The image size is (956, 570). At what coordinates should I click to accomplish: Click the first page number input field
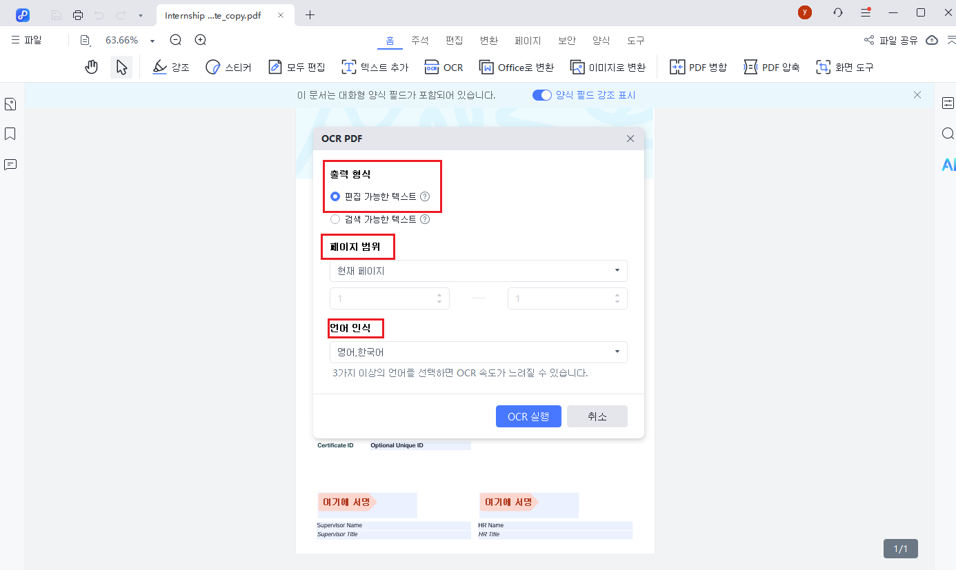point(384,298)
